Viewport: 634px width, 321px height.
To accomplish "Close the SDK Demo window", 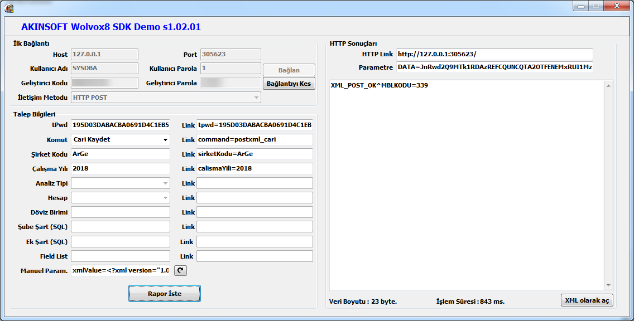I will 617,6.
